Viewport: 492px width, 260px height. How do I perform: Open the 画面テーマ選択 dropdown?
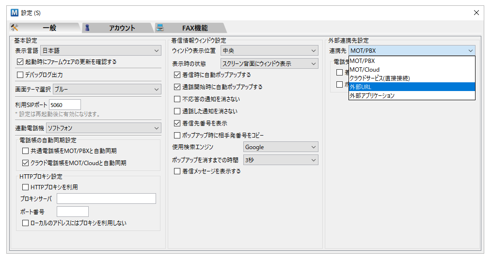coord(106,89)
